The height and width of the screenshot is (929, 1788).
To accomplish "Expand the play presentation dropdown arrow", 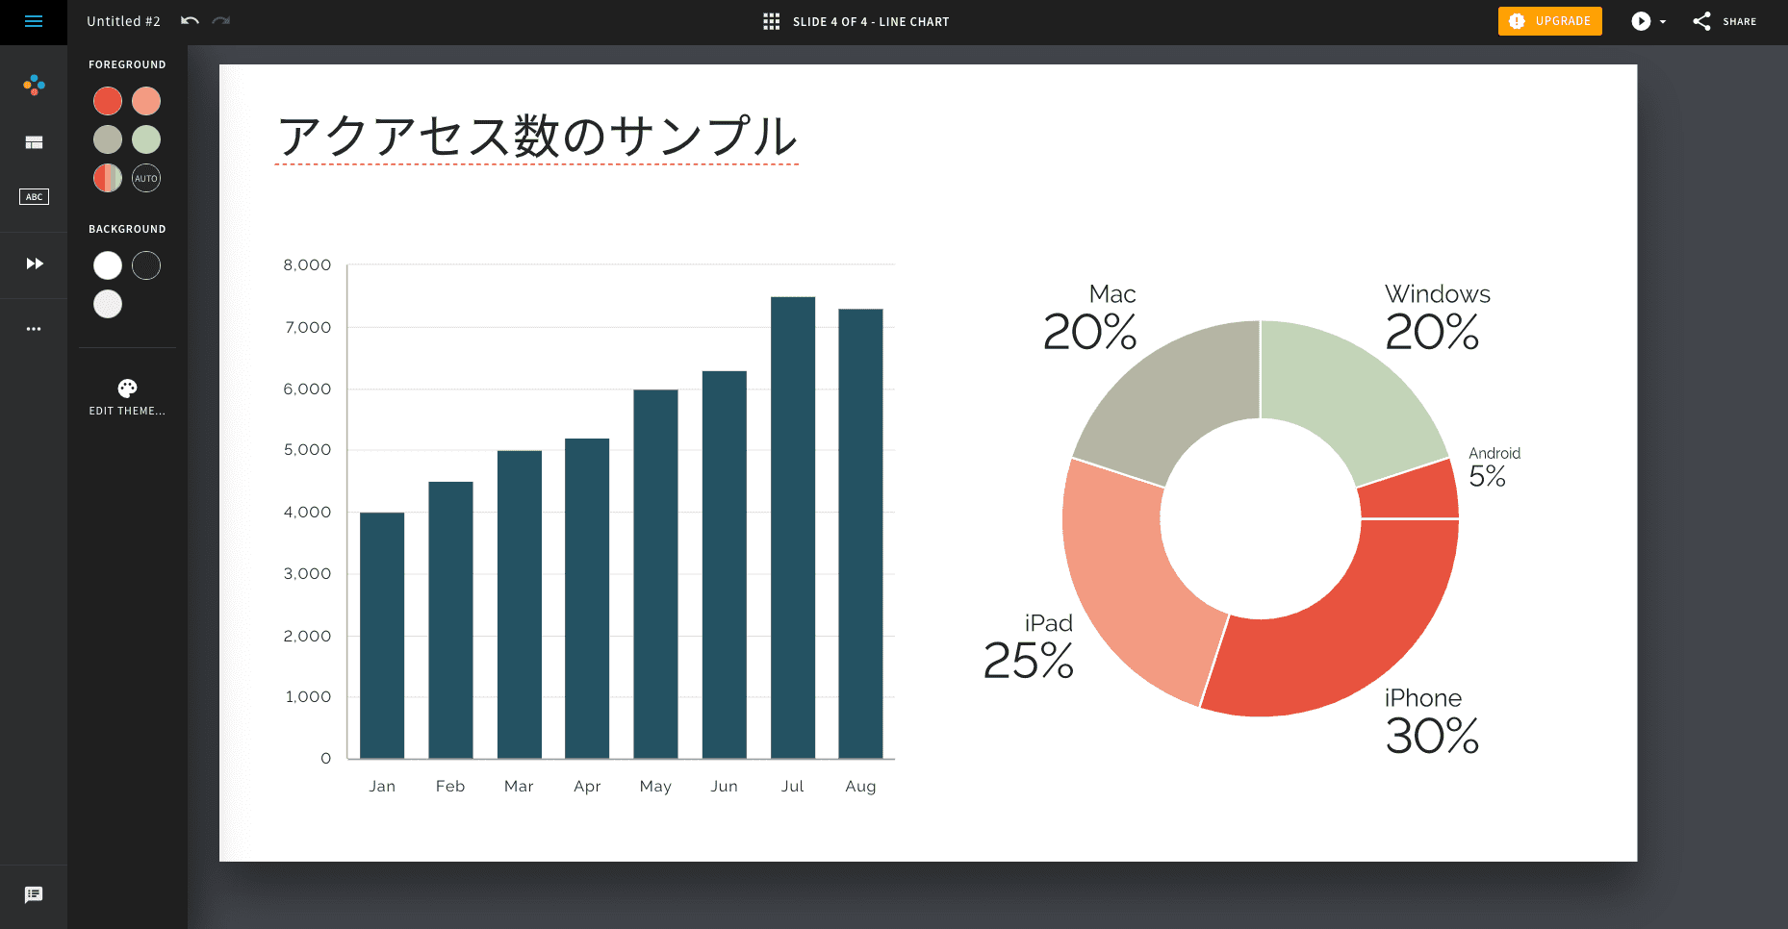I will (x=1663, y=22).
